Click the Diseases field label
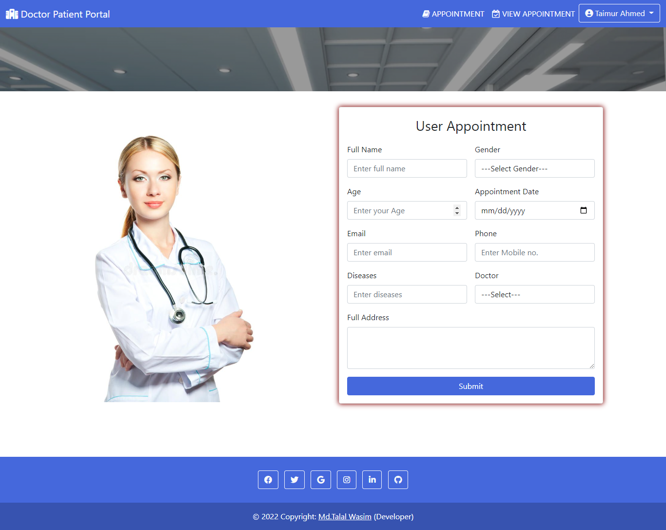666x530 pixels. point(362,275)
